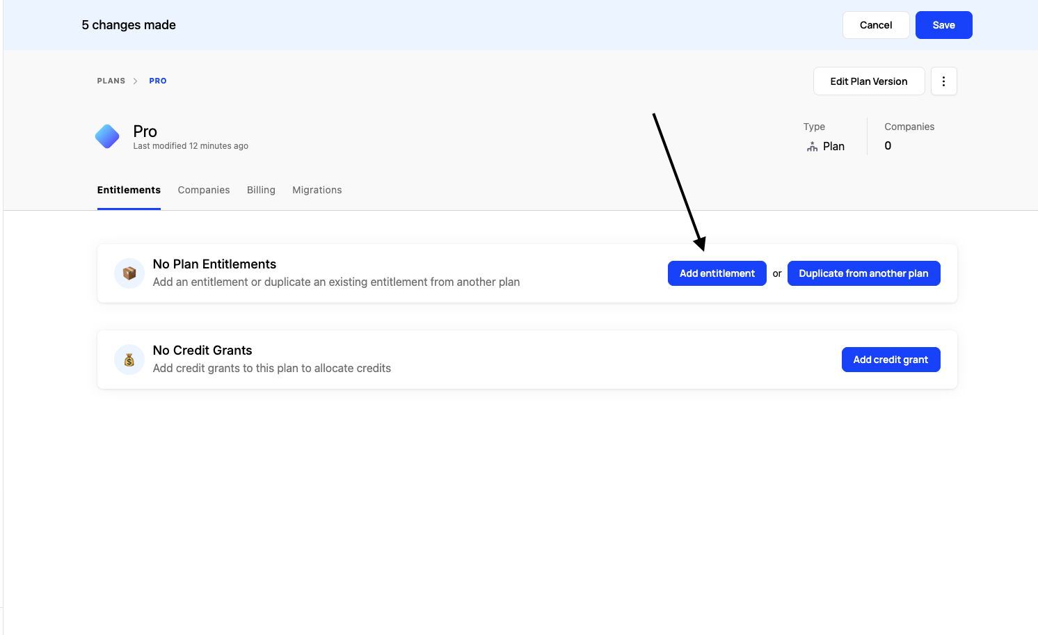Screen dimensions: 1038x635
Task: Select the Migrations tab
Action: pyautogui.click(x=317, y=190)
